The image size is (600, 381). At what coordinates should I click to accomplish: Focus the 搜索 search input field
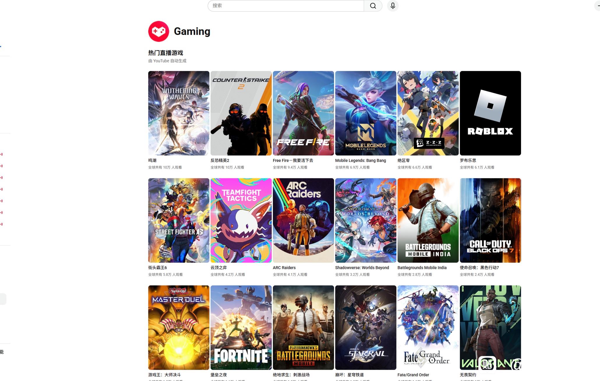(285, 6)
